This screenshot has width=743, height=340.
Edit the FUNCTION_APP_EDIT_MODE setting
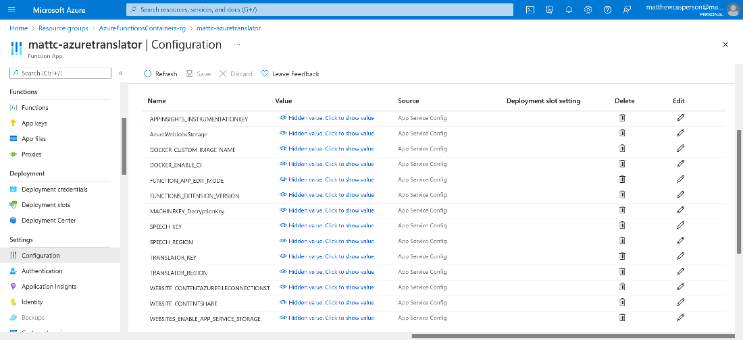(x=680, y=179)
